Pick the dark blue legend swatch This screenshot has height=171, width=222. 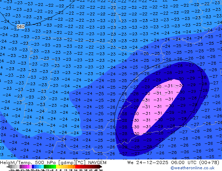(x=33, y=166)
